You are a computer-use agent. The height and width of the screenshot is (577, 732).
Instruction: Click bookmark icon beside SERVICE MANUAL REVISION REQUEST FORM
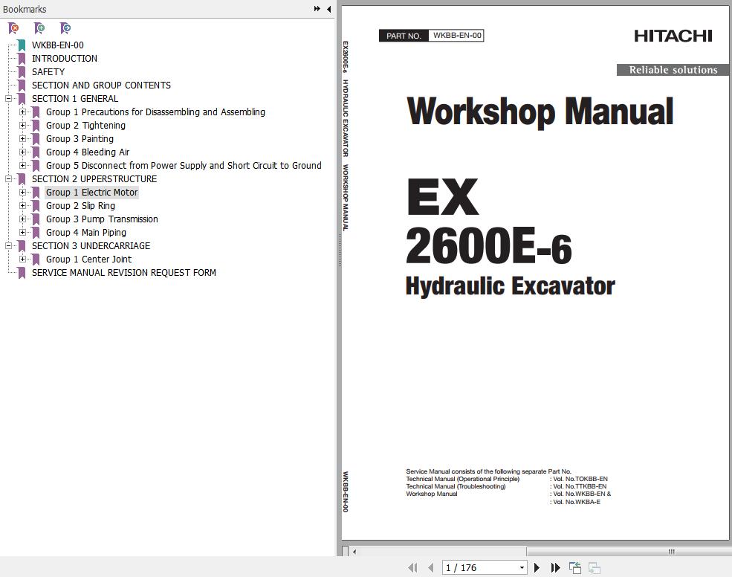pyautogui.click(x=22, y=273)
